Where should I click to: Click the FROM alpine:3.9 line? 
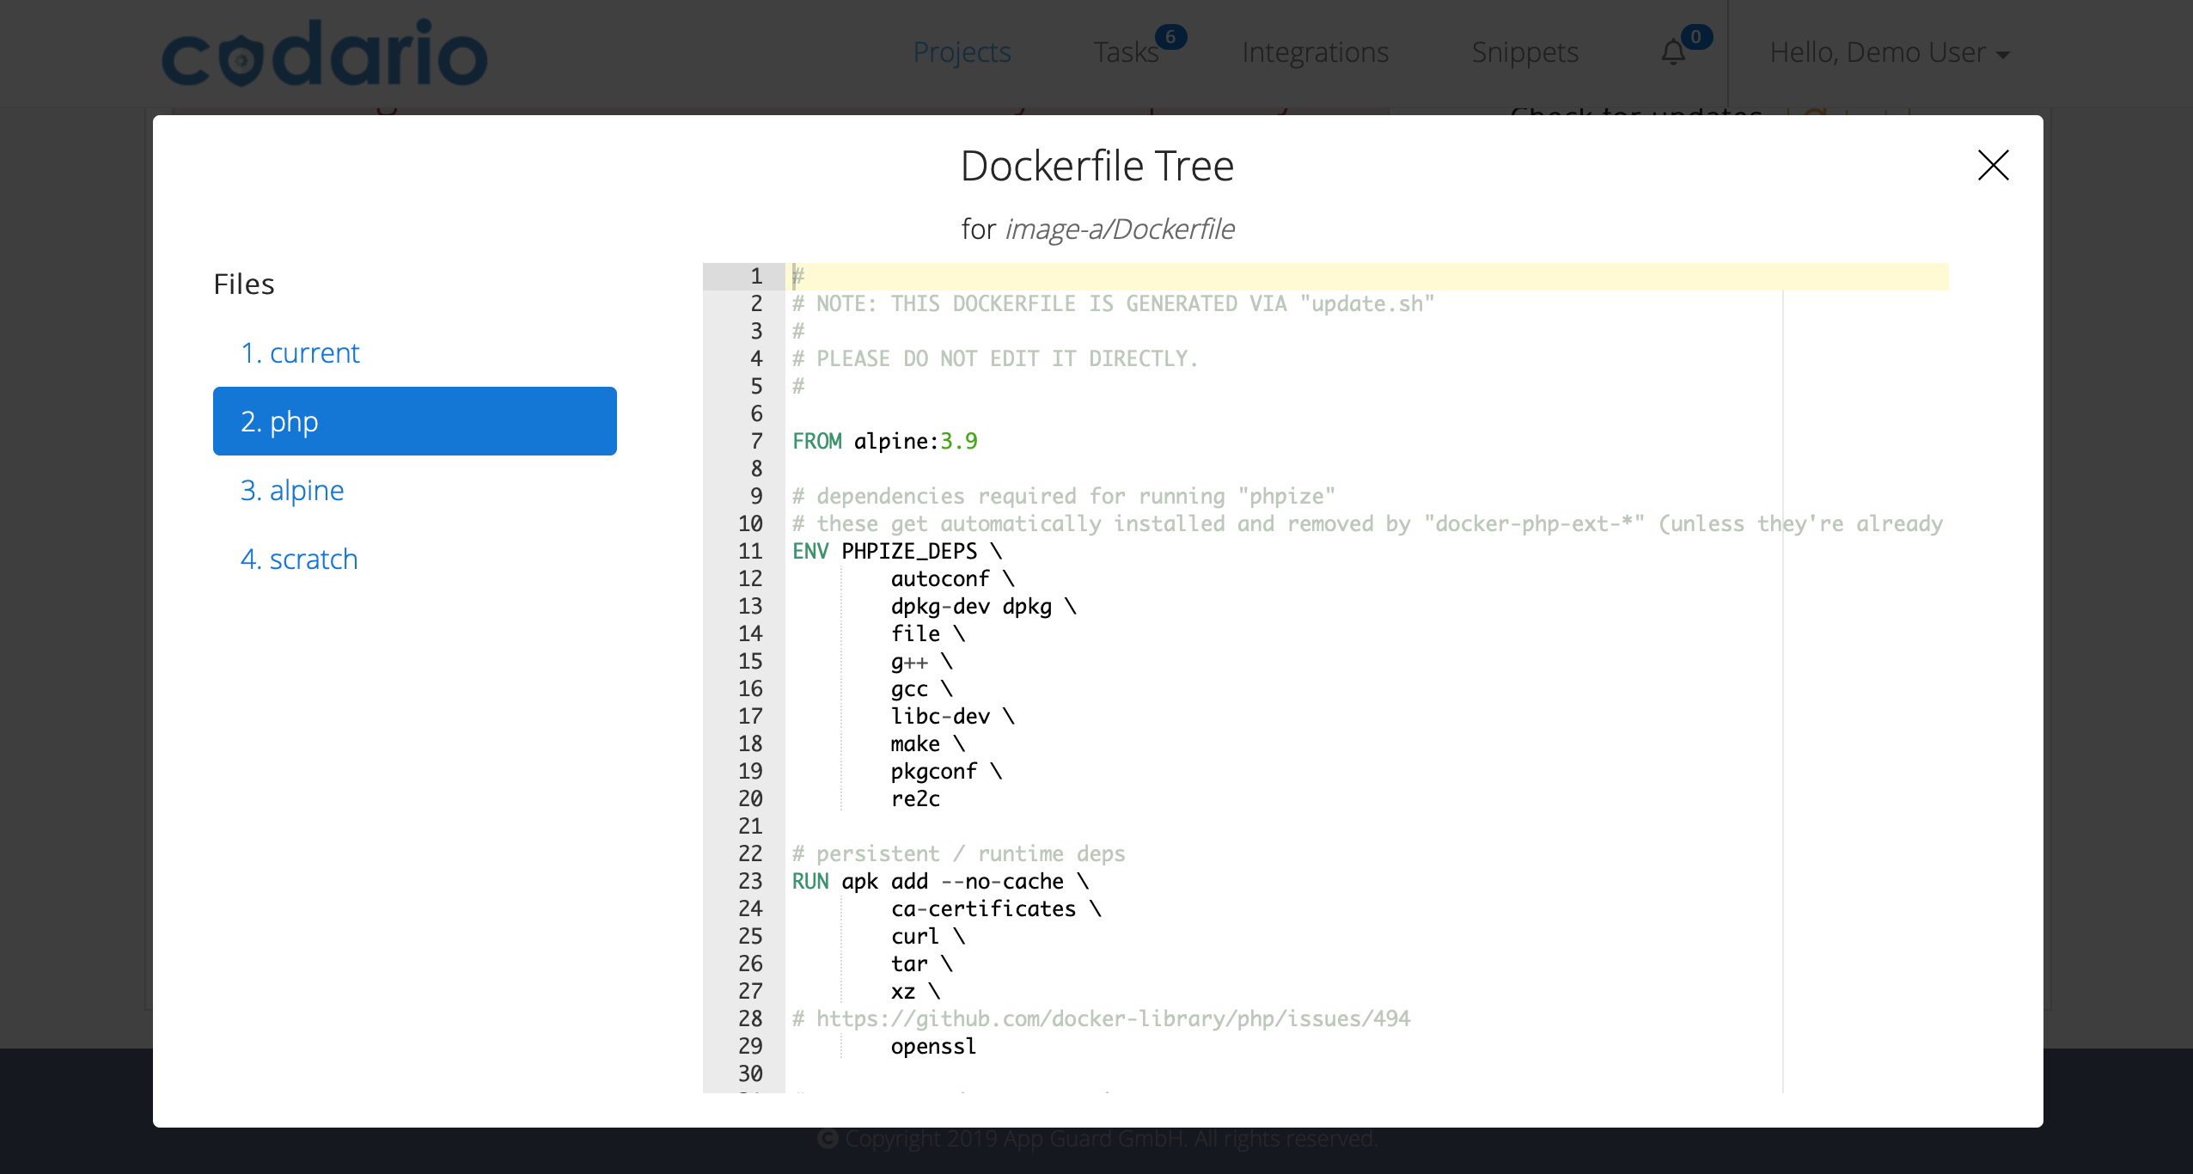click(x=884, y=441)
